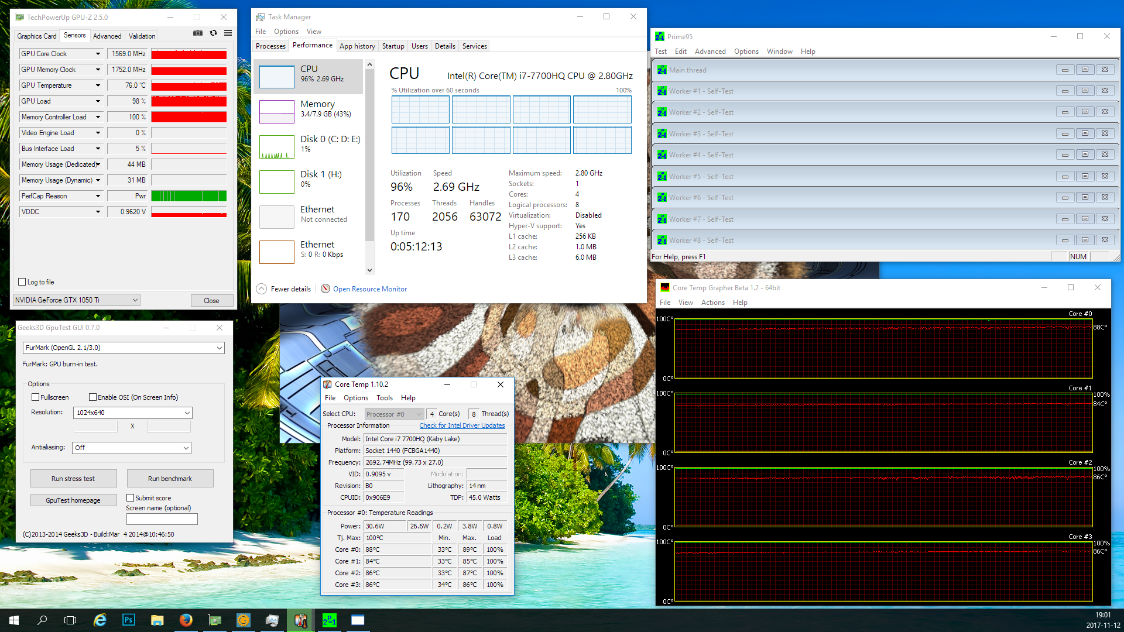Open Core Temp Tools menu
Screen dimensions: 1124x632
click(x=385, y=398)
